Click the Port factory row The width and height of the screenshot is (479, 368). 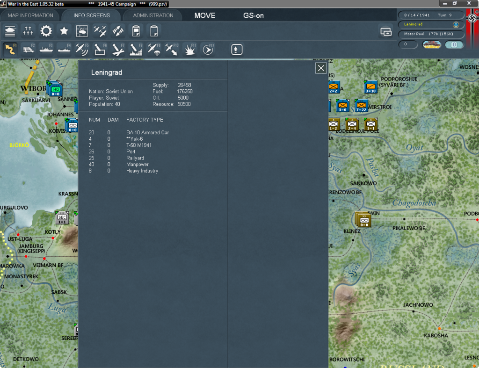112,152
